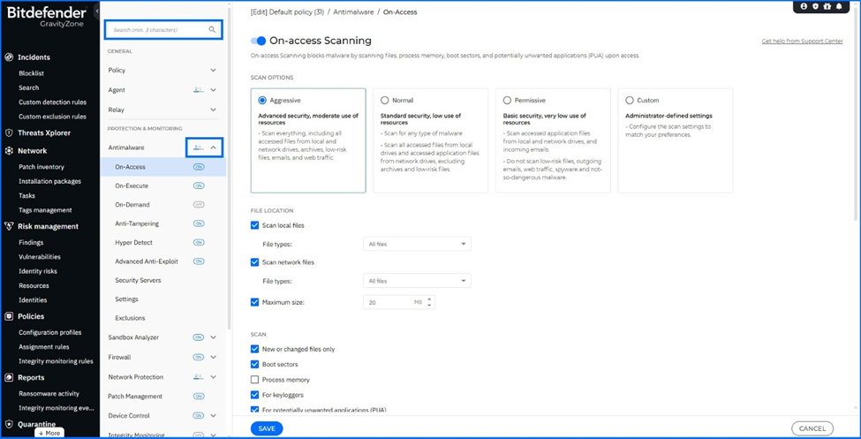Open Vulnerabilities page
Screen dimensions: 861x439
(x=40, y=256)
